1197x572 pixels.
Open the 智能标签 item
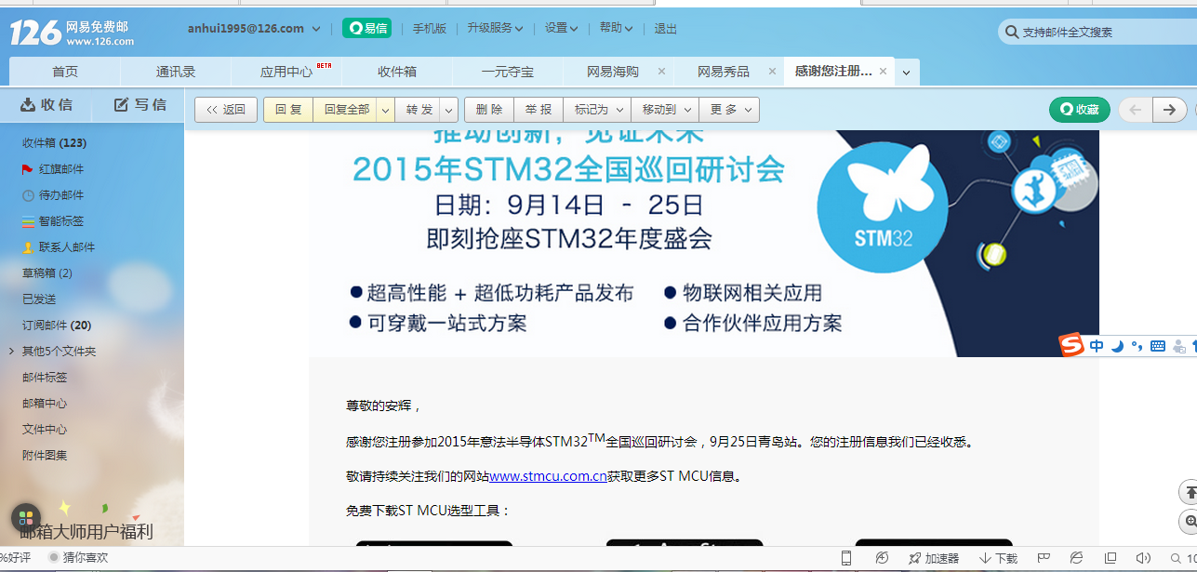61,221
